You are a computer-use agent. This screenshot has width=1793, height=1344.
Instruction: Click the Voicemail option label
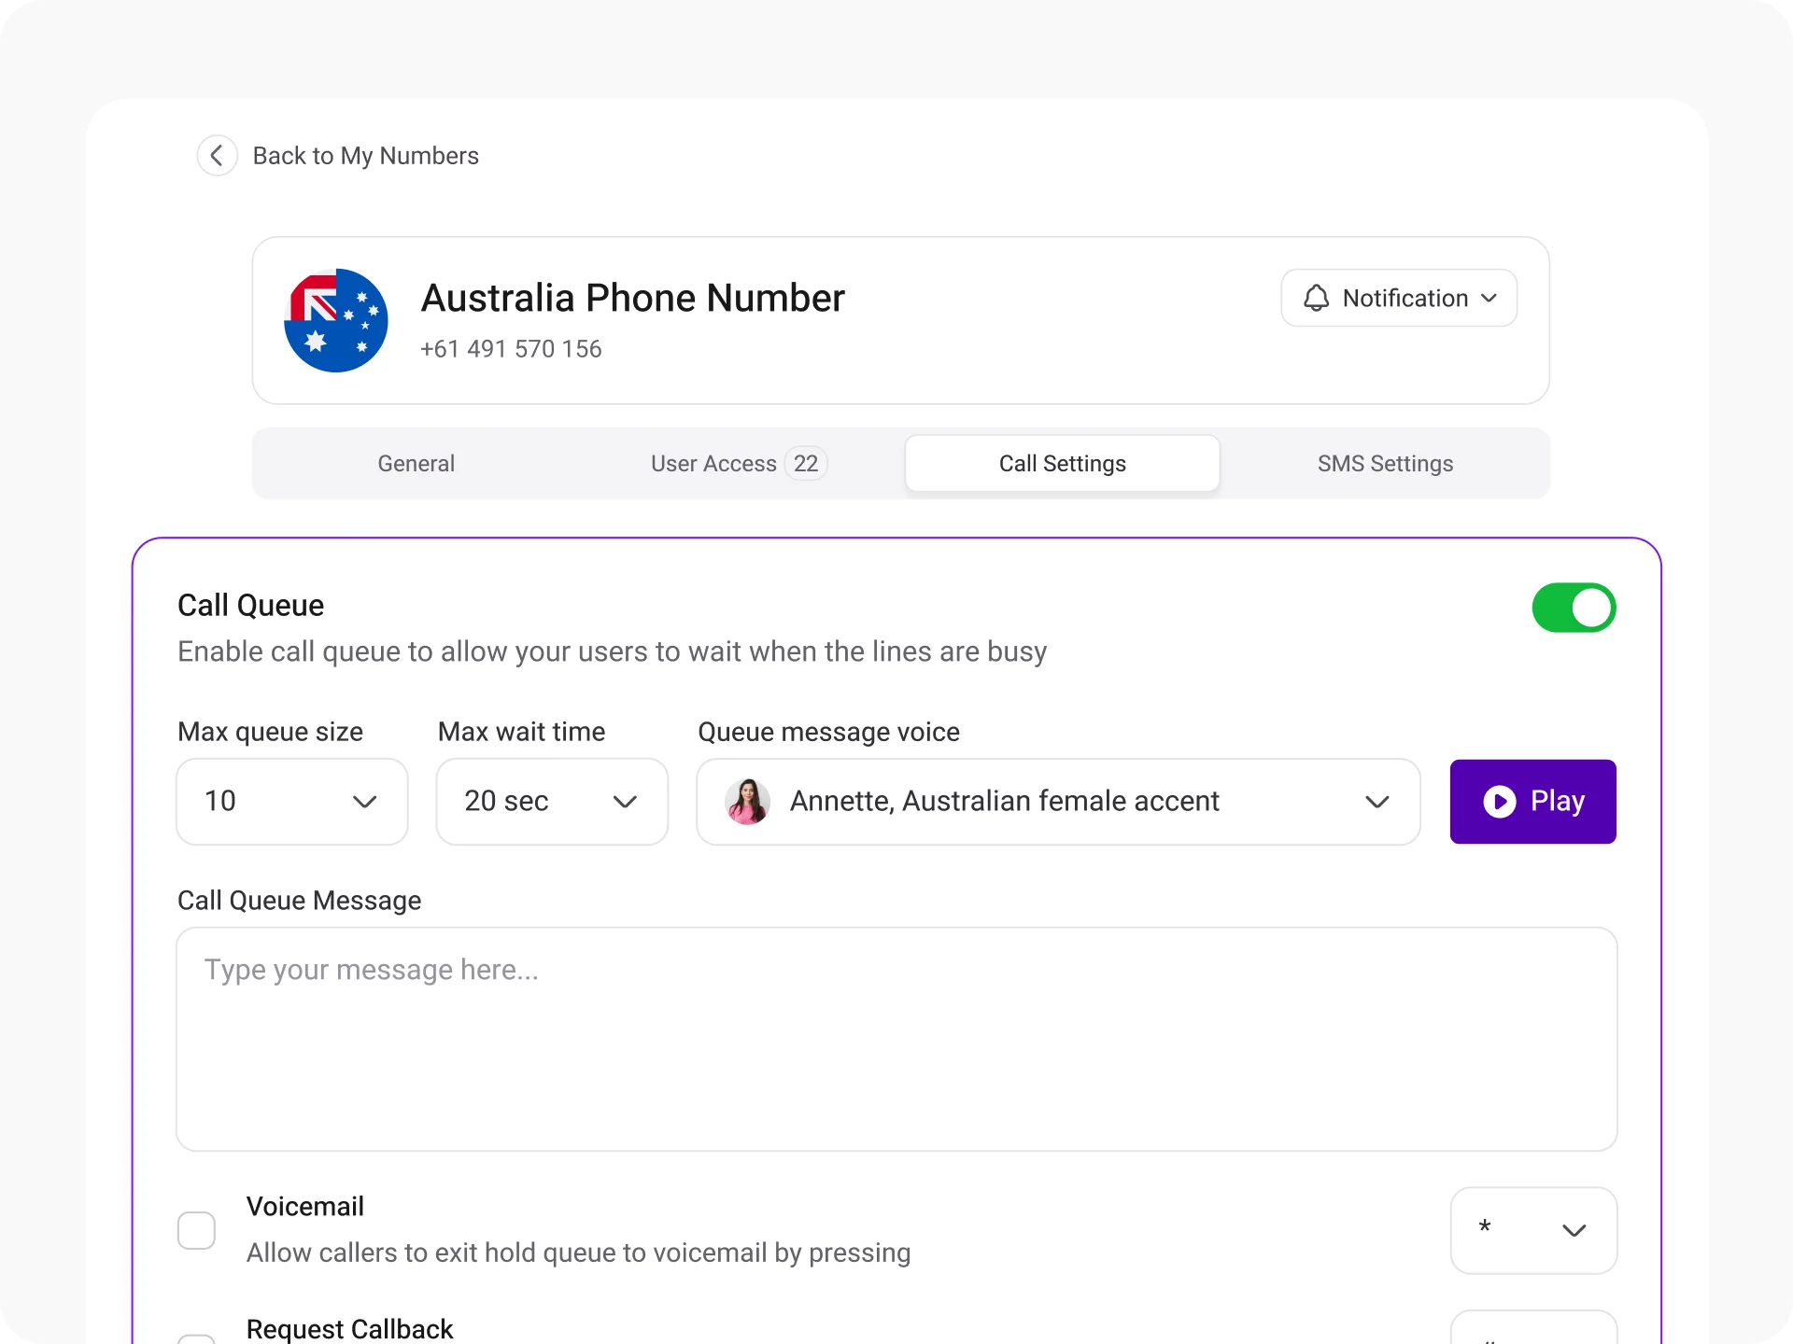(305, 1206)
